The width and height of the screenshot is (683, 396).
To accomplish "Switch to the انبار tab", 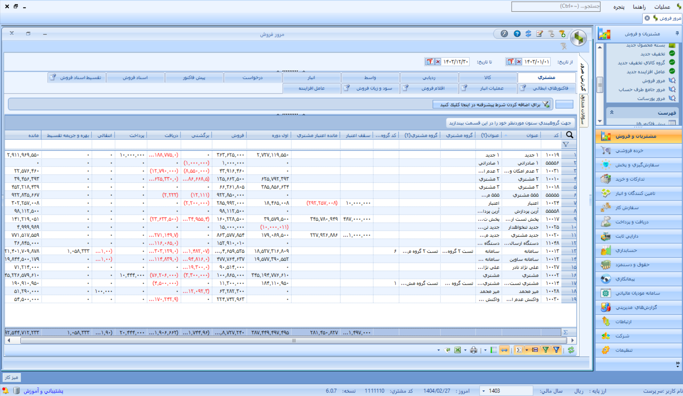I will pos(311,77).
